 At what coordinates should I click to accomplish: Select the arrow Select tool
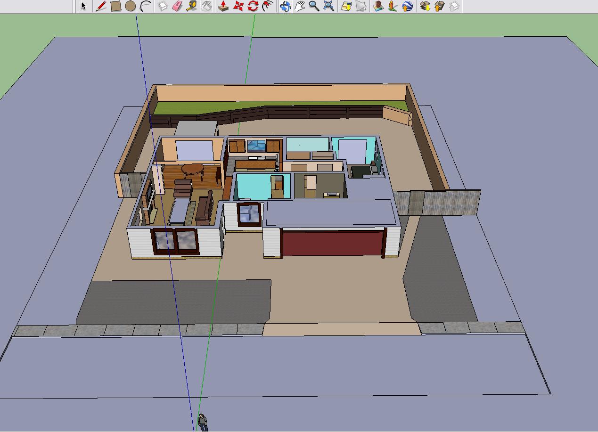84,6
